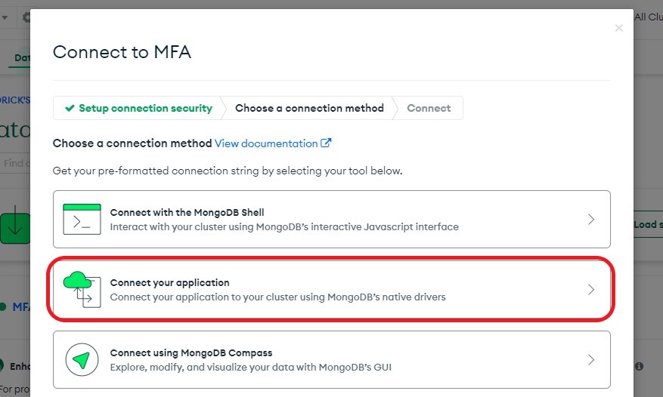The image size is (663, 397).
Task: Select the Choose a connection method step
Action: [x=309, y=108]
